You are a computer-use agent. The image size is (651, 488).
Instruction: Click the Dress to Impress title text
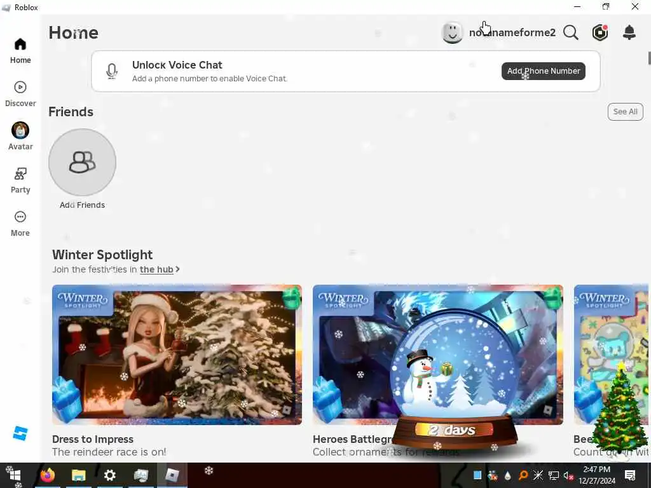(x=93, y=439)
